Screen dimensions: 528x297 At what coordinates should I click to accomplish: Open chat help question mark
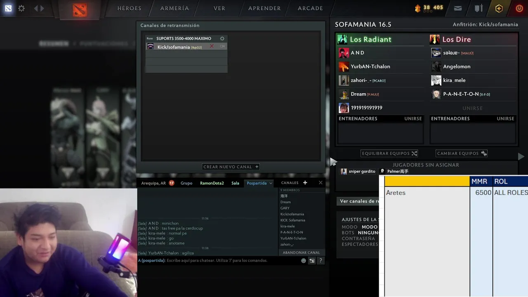coord(321,261)
